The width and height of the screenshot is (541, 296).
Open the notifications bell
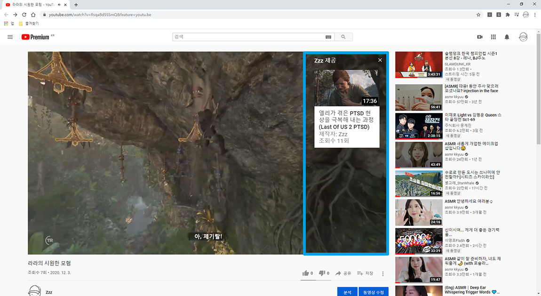507,37
